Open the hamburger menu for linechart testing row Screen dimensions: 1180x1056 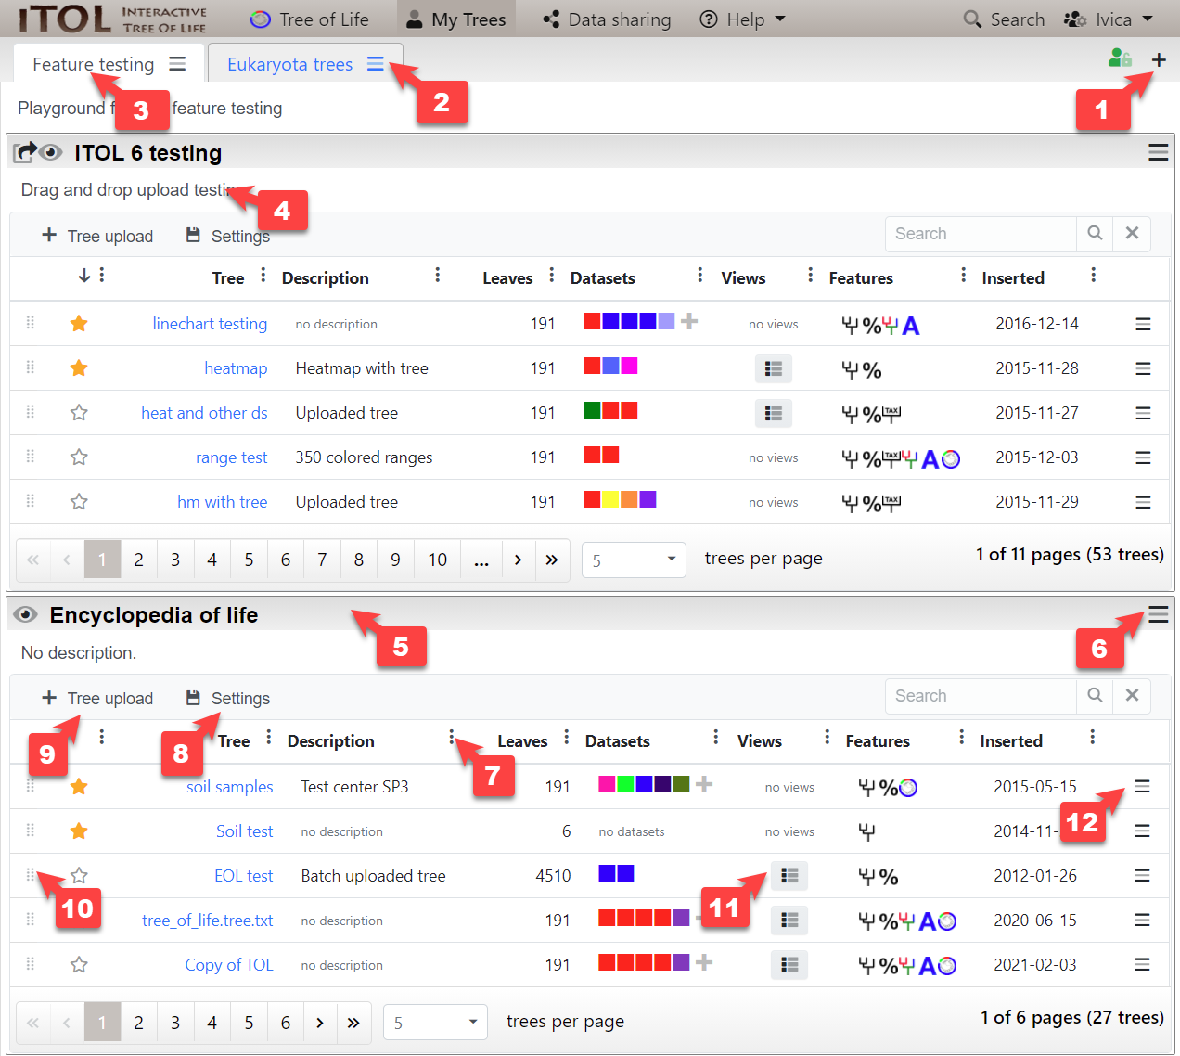point(1143,324)
